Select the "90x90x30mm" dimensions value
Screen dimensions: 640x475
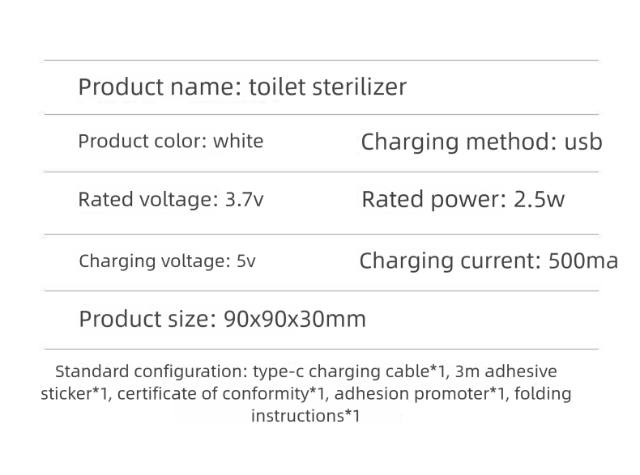pyautogui.click(x=294, y=319)
